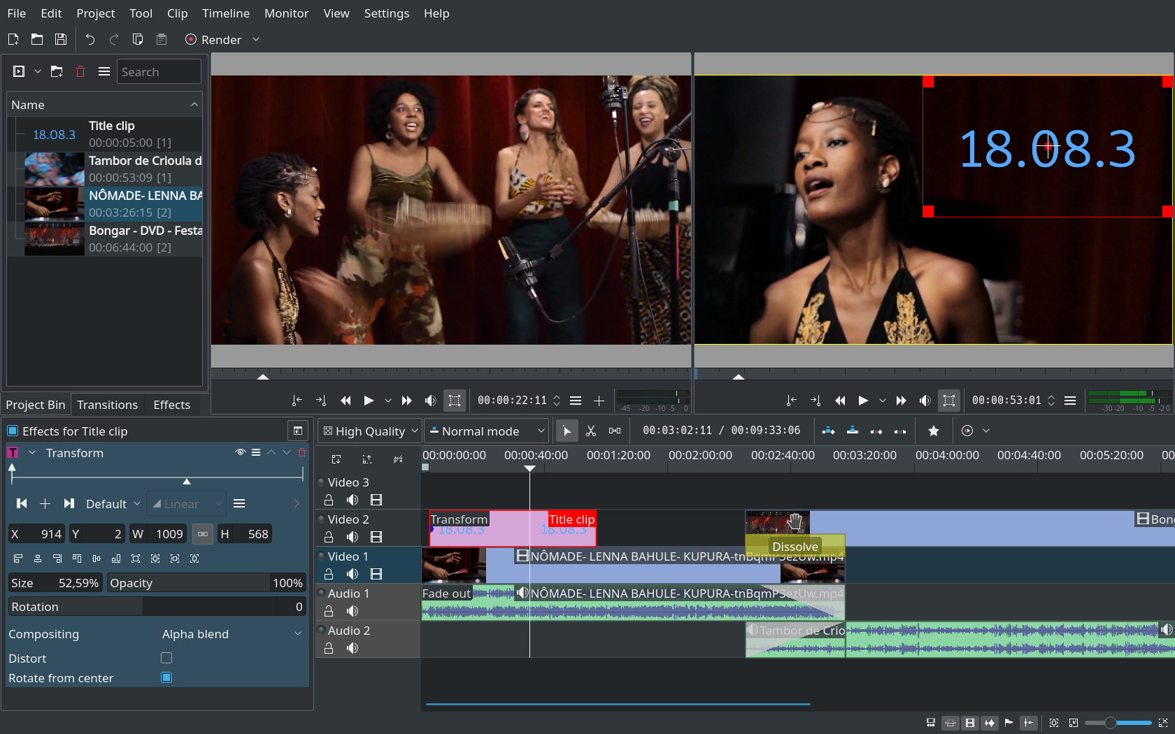Open the Add Clip icon in Project Bin

(17, 71)
